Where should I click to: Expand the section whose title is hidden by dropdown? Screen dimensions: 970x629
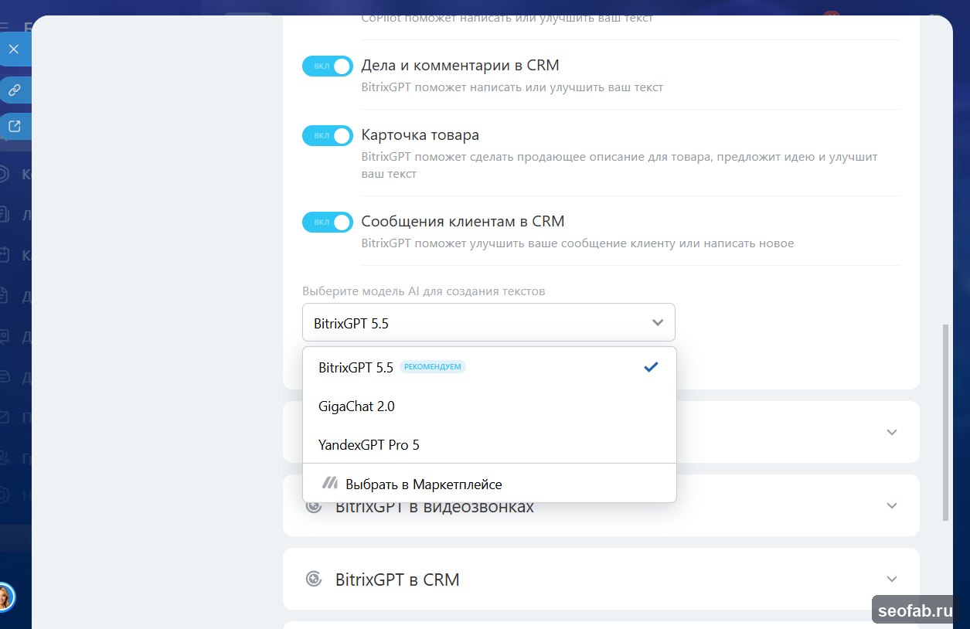coord(892,432)
